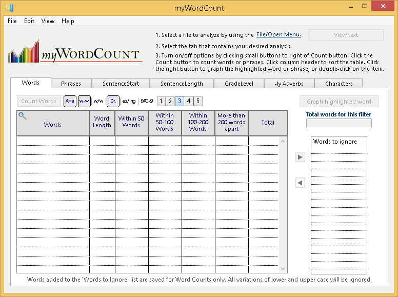The image size is (398, 297).
Task: Sort table by Word Length column header
Action: pos(102,123)
